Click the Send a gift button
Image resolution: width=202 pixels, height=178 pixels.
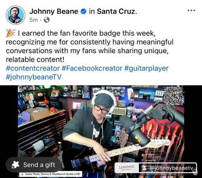coord(33,165)
